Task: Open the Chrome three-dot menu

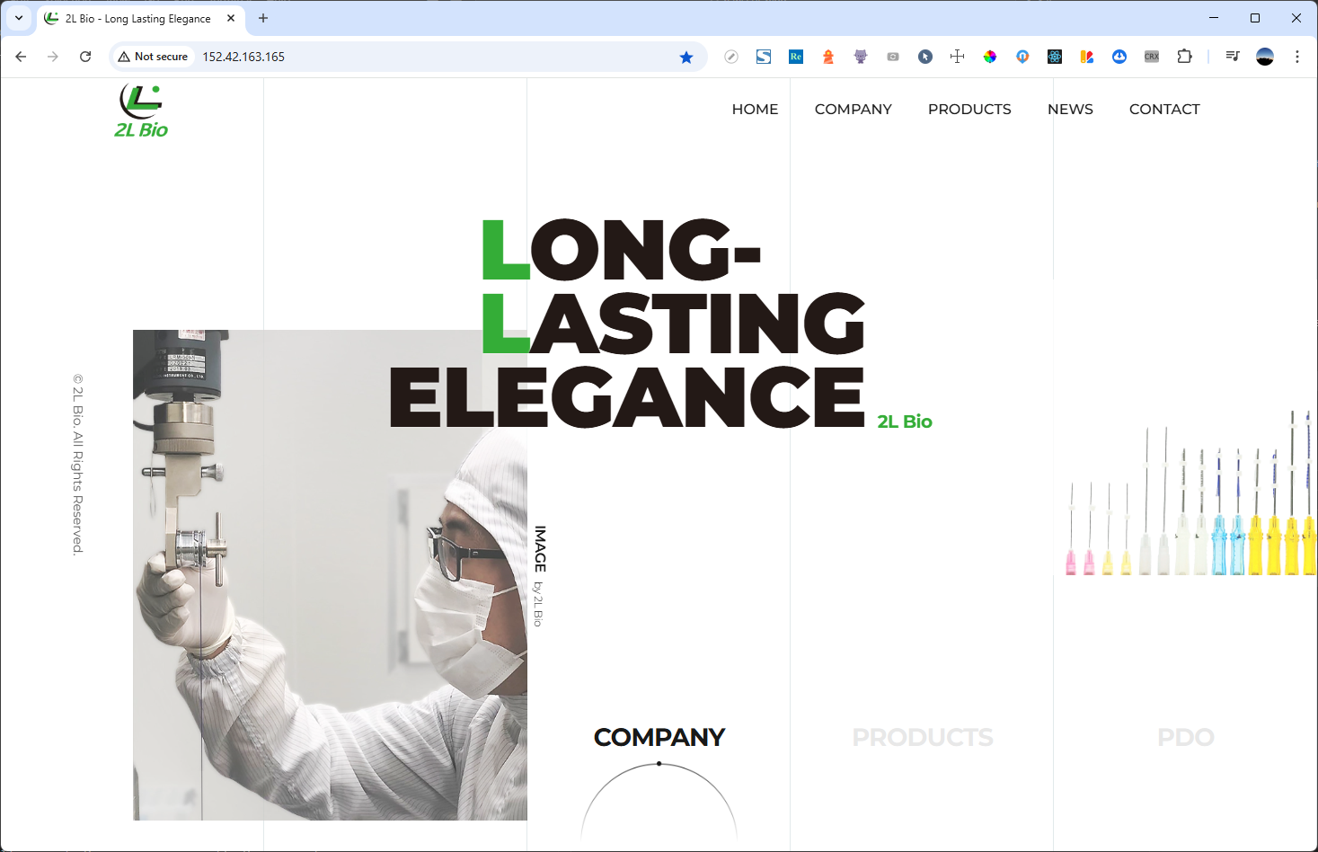Action: (x=1296, y=57)
